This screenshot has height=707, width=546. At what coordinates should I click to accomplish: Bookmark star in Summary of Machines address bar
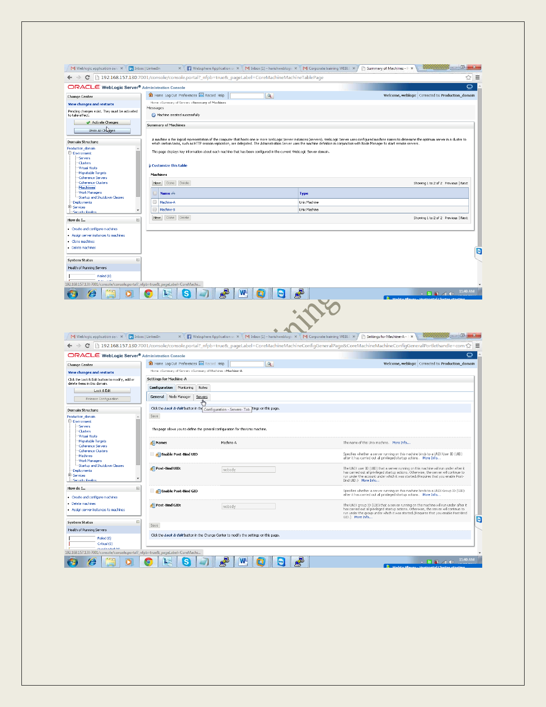[x=468, y=77]
